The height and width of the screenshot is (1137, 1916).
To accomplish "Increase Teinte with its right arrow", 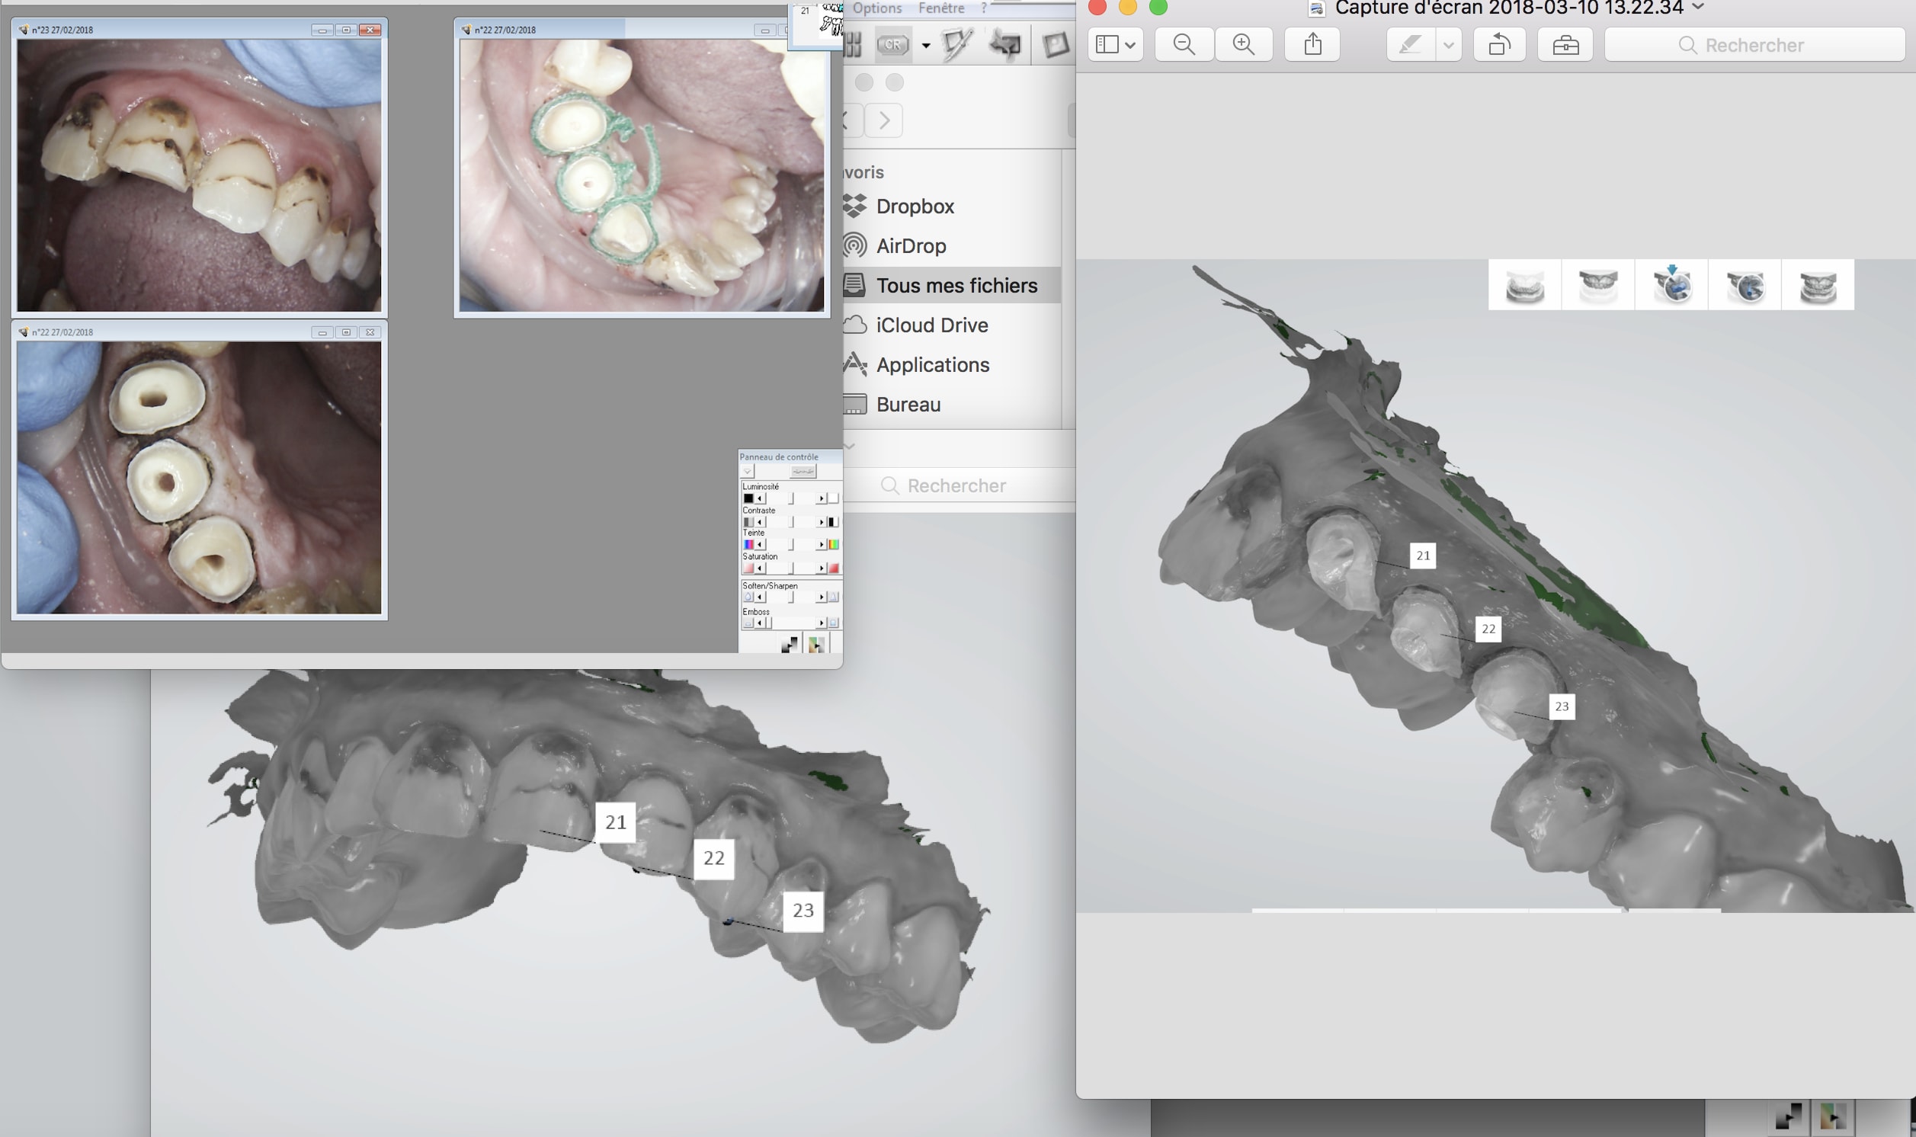I will click(822, 545).
